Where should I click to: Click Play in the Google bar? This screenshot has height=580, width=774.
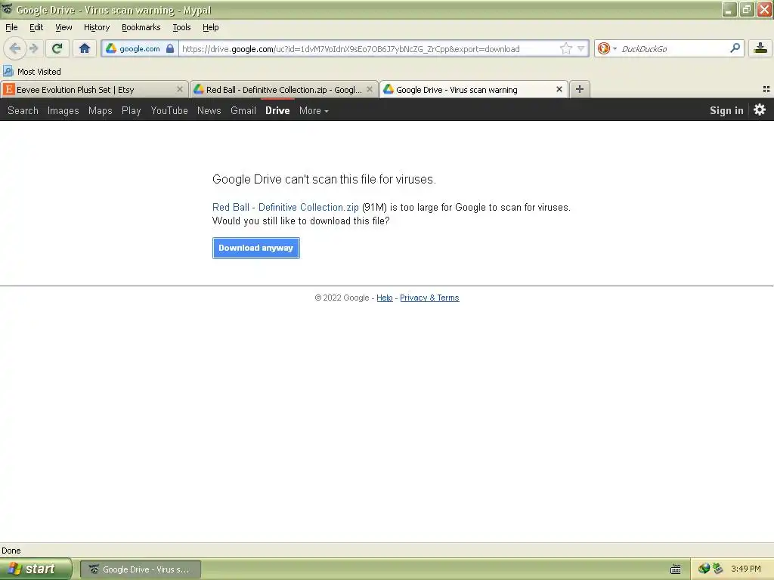coord(132,110)
